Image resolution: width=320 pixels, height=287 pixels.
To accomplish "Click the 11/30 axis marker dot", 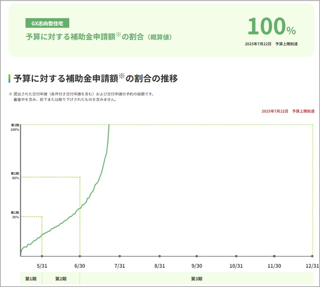I will [x=274, y=256].
